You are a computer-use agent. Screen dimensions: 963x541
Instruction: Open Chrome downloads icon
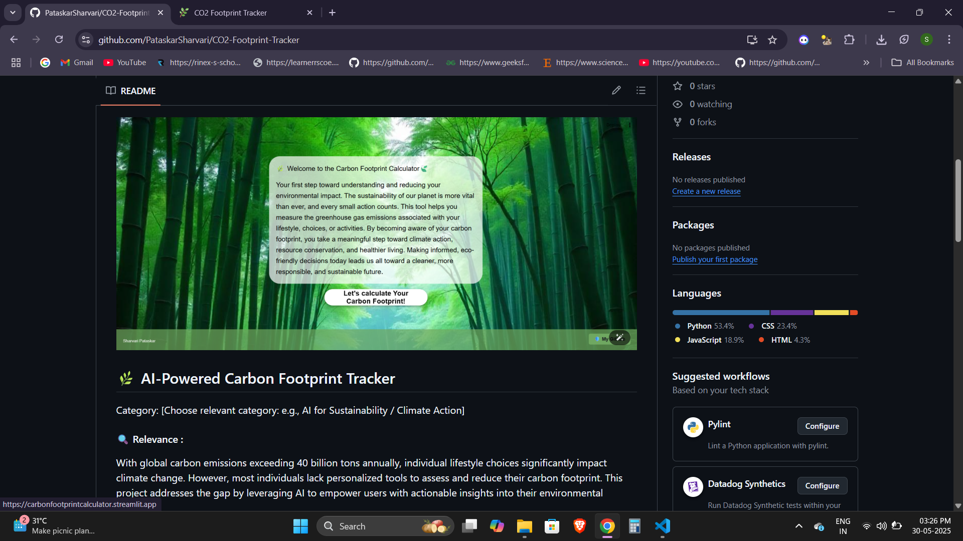tap(881, 40)
